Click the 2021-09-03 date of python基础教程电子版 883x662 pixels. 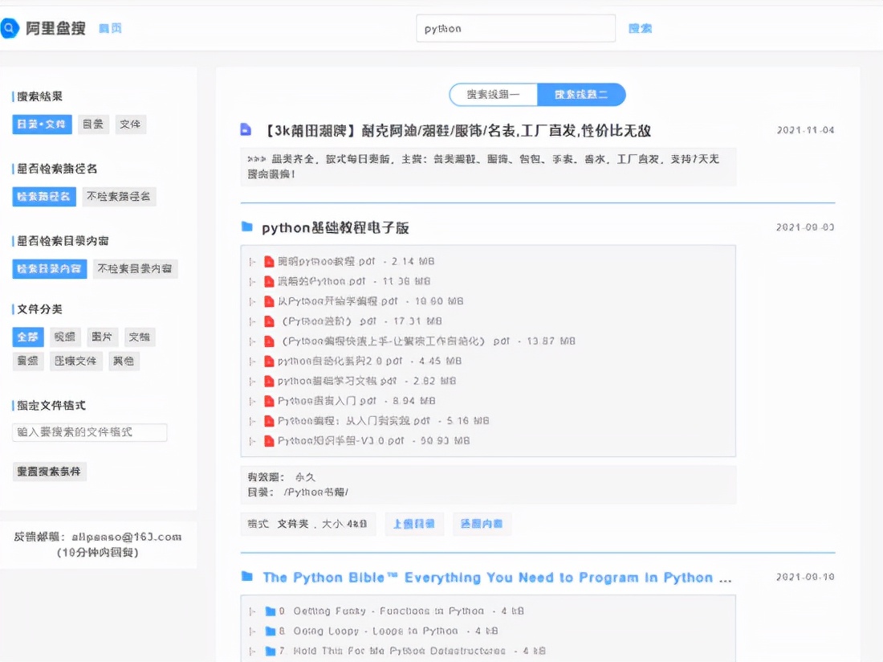click(805, 227)
